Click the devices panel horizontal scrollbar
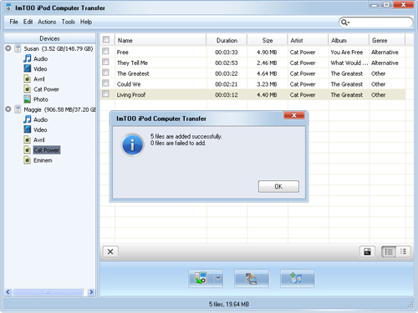This screenshot has width=418, height=313. (x=48, y=292)
